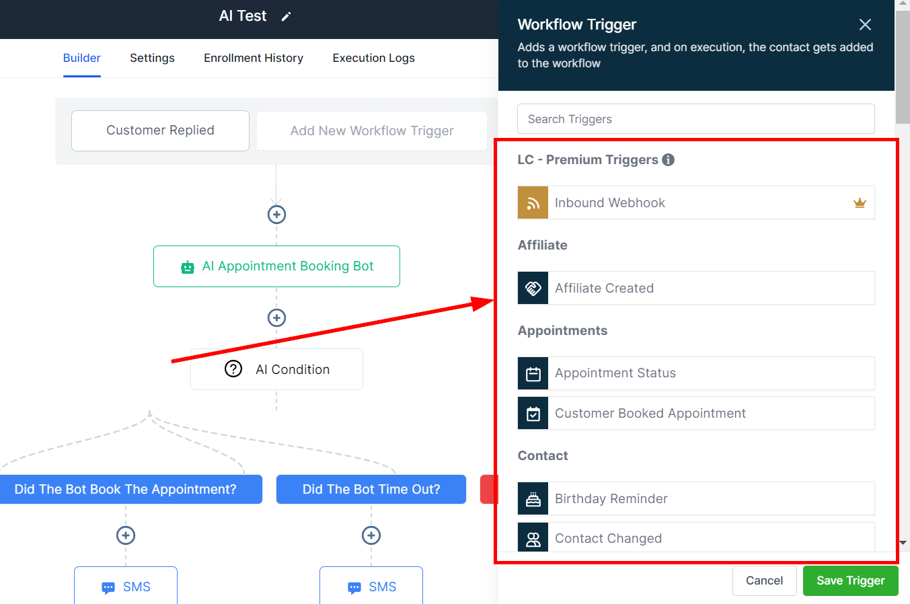This screenshot has height=604, width=910.
Task: Open the Execution Logs tab
Action: click(373, 58)
